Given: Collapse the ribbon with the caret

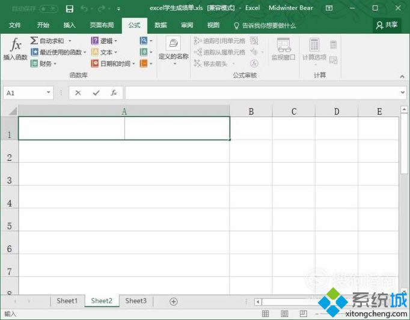Looking at the screenshot, I should coord(402,76).
